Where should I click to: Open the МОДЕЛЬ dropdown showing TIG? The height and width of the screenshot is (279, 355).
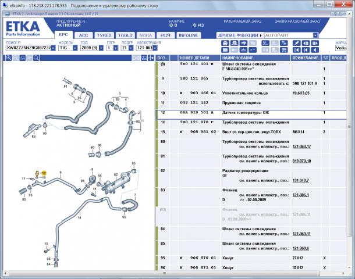click(x=75, y=48)
